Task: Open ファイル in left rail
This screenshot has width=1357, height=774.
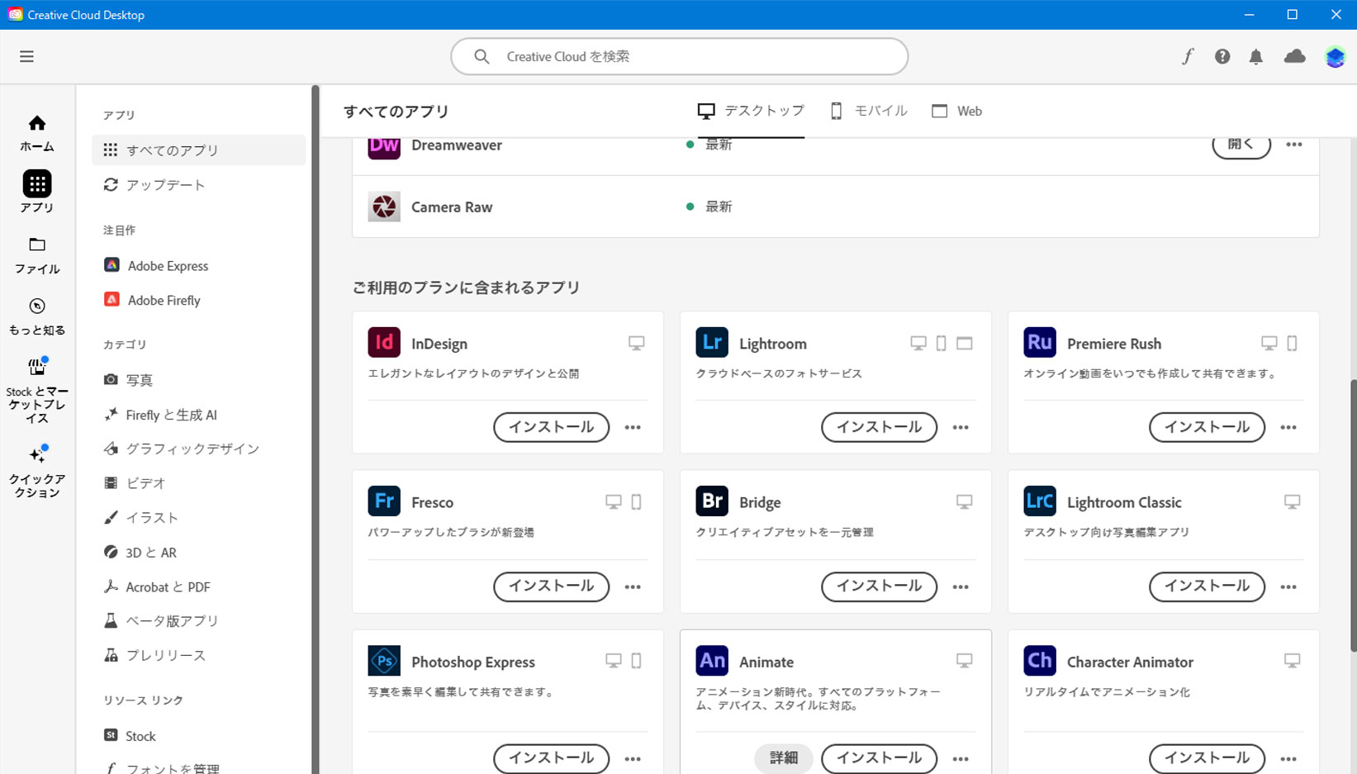Action: 37,255
